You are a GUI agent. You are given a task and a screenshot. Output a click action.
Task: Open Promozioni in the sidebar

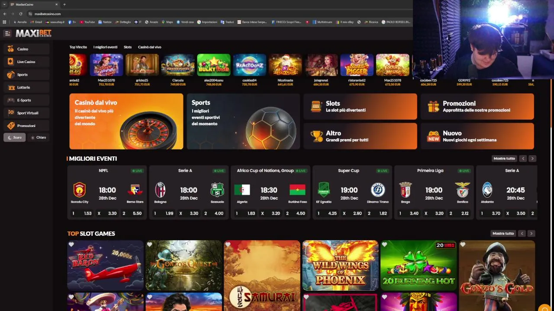(x=26, y=126)
